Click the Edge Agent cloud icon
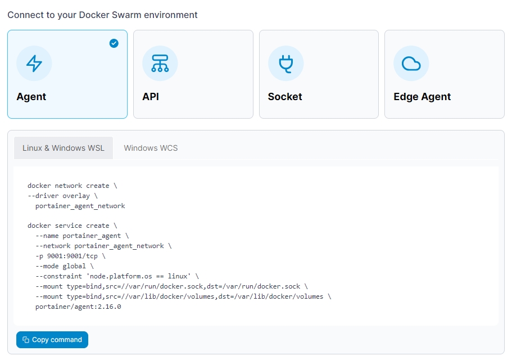This screenshot has width=512, height=360. [x=411, y=64]
